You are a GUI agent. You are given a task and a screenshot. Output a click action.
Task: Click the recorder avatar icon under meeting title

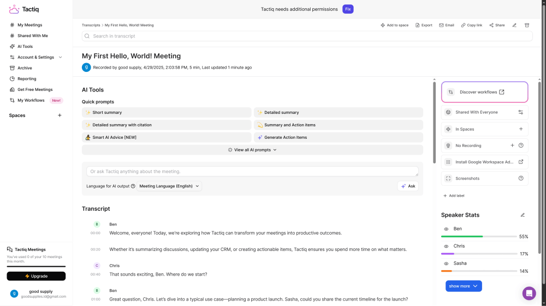click(86, 68)
